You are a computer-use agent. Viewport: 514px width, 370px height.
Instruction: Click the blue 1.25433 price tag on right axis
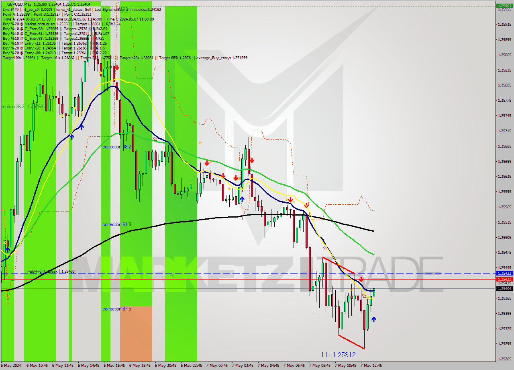pyautogui.click(x=504, y=273)
